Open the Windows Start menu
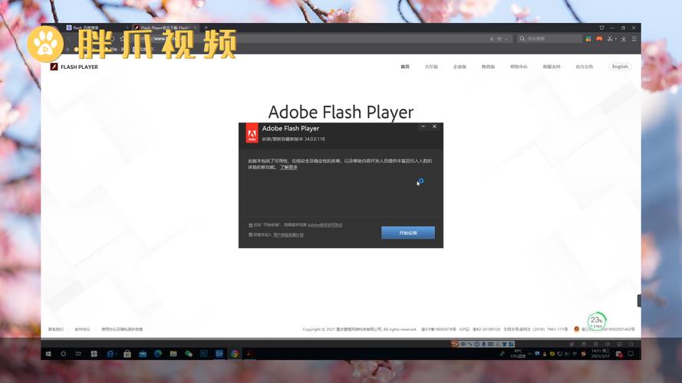Viewport: 682px width, 383px height. tap(48, 354)
